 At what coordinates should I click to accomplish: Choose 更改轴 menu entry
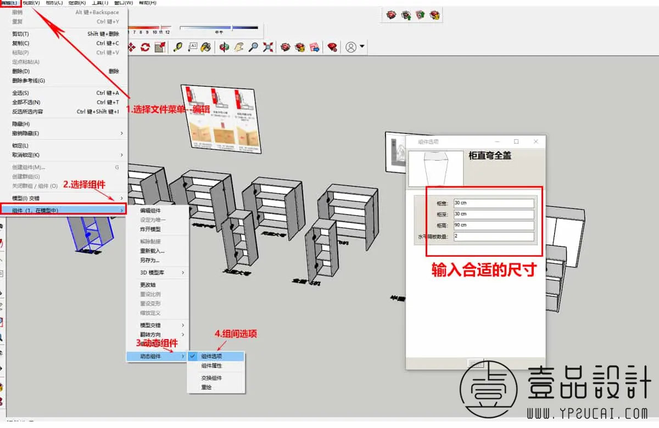coord(157,285)
